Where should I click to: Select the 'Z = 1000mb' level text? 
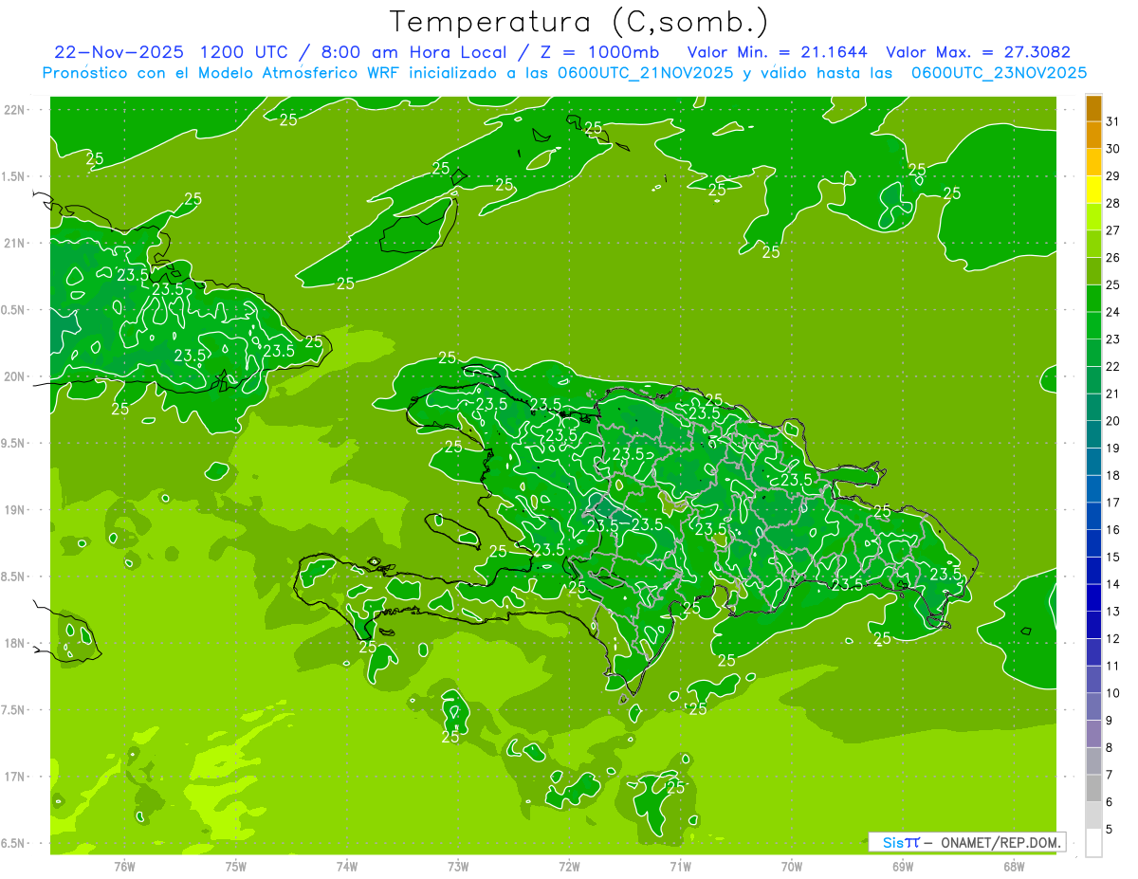tap(598, 52)
